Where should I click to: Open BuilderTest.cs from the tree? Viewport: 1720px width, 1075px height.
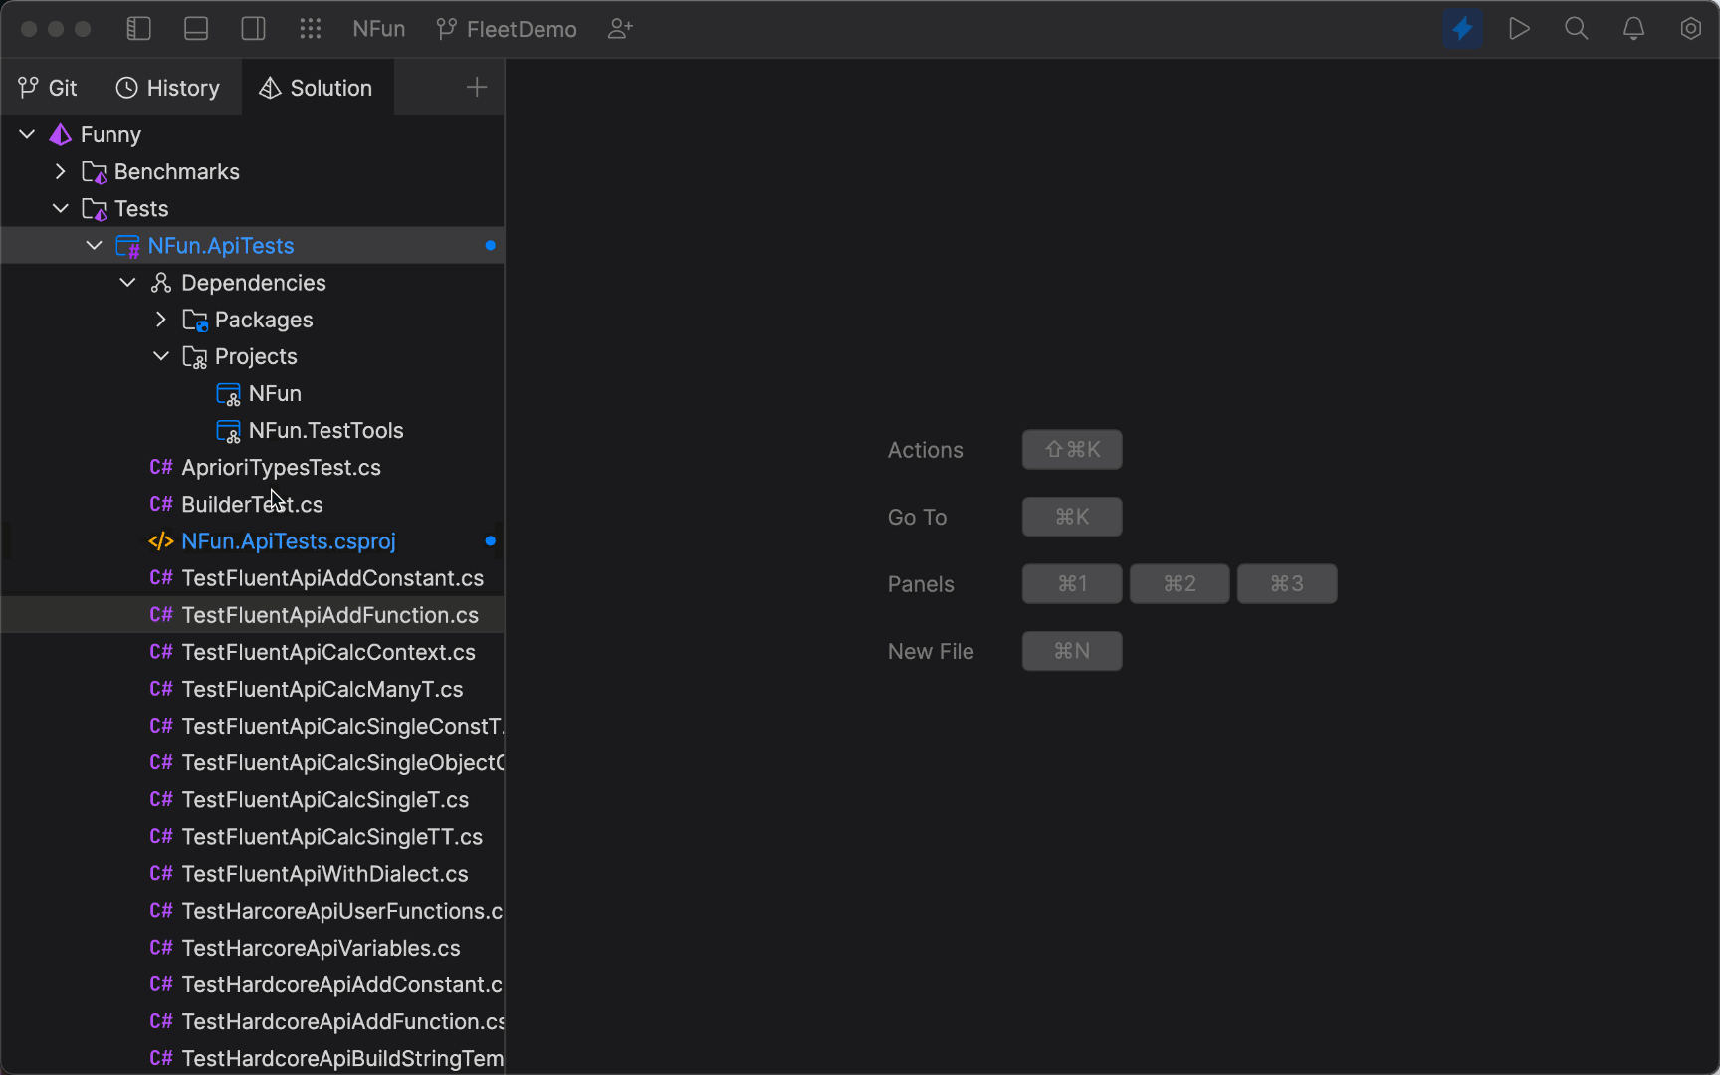point(251,504)
